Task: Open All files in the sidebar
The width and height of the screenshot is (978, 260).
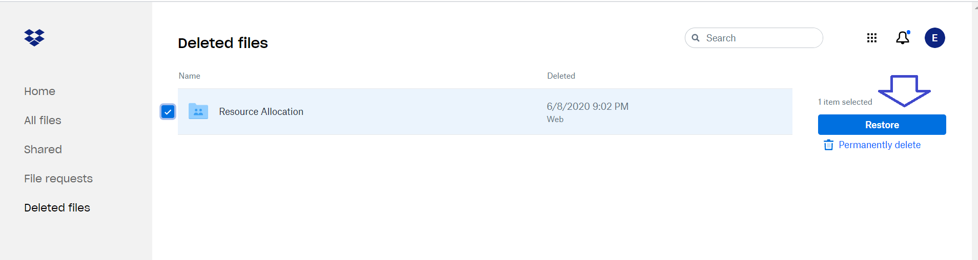Action: pos(43,121)
